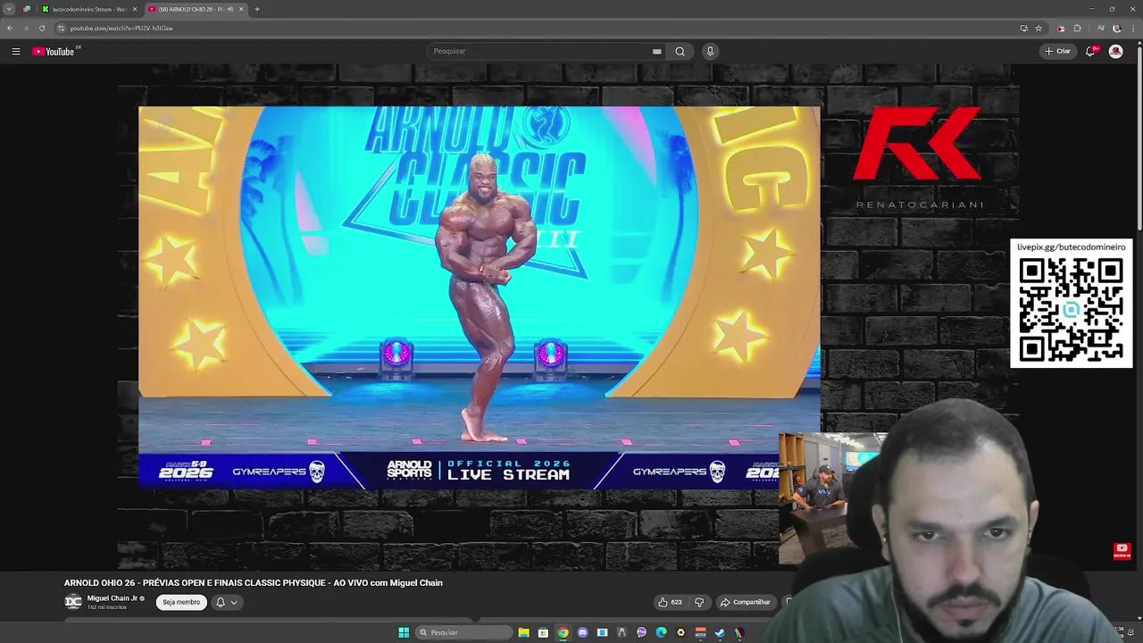The image size is (1143, 643).
Task: Open Discord from taskbar
Action: (582, 632)
